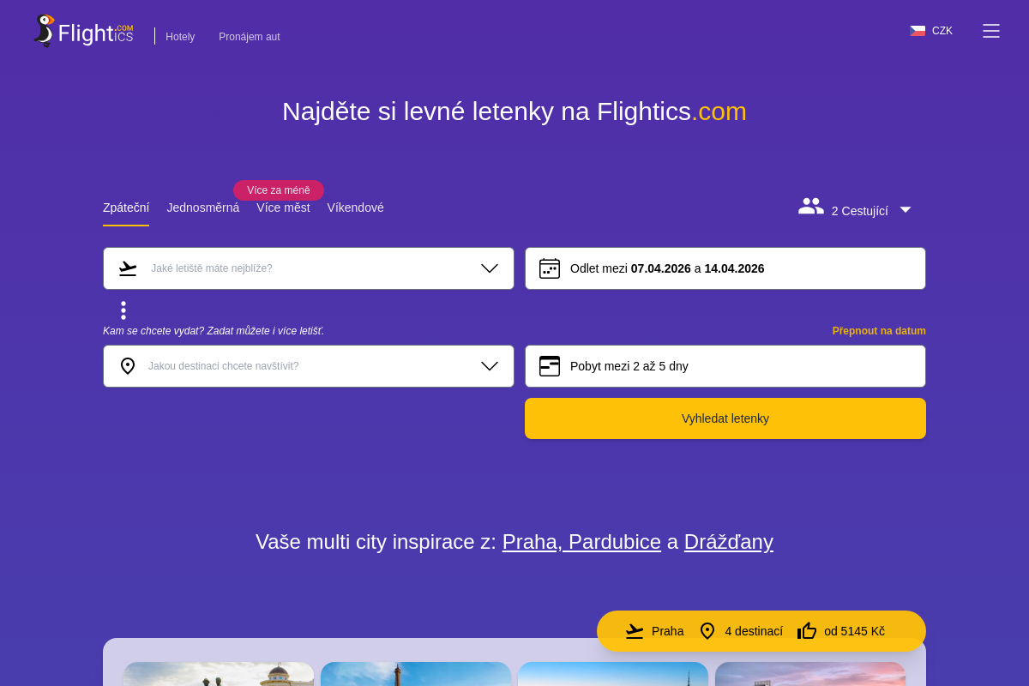
Task: Open the Hotely menu item
Action: point(180,37)
